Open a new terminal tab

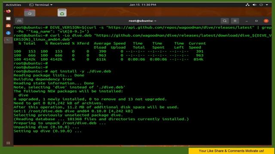pyautogui.click(x=19, y=21)
